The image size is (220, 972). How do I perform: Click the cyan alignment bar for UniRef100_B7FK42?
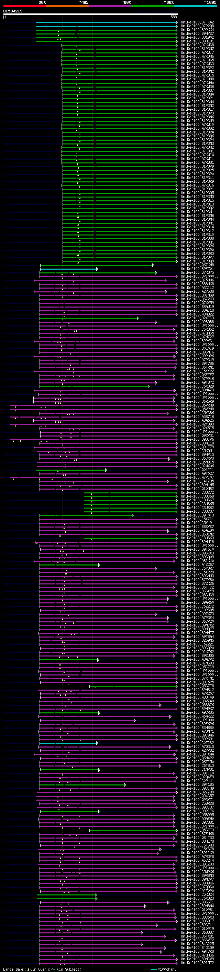tap(107, 22)
